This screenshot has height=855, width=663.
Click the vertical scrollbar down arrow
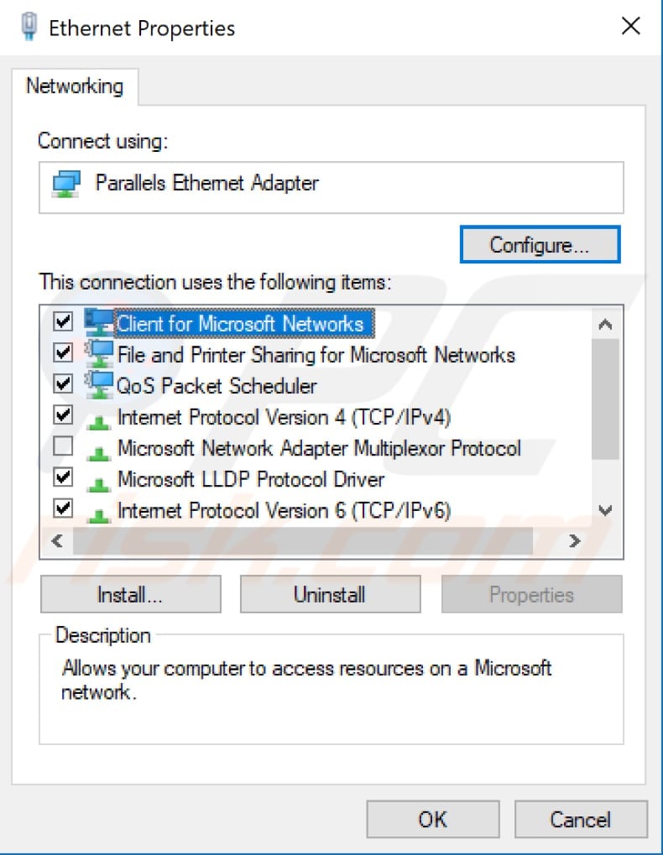coord(605,510)
